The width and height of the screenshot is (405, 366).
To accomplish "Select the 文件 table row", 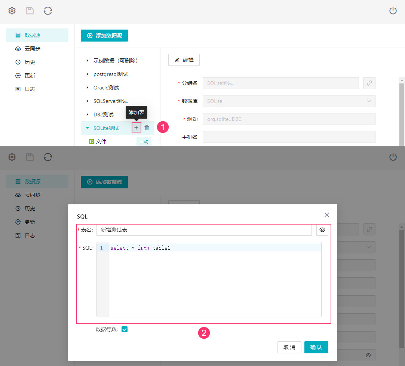I will tap(117, 141).
